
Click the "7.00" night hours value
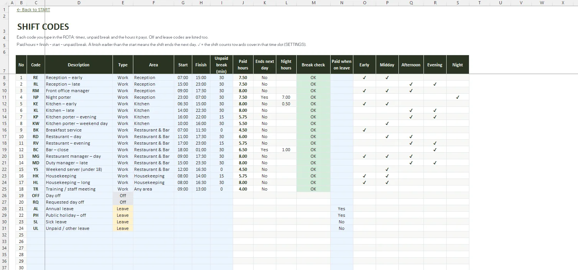pyautogui.click(x=286, y=97)
